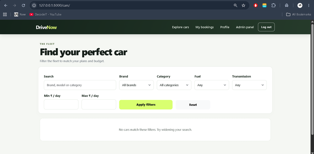Click 'Filter the fleet to match' subtitle
This screenshot has width=314, height=154.
tap(72, 61)
